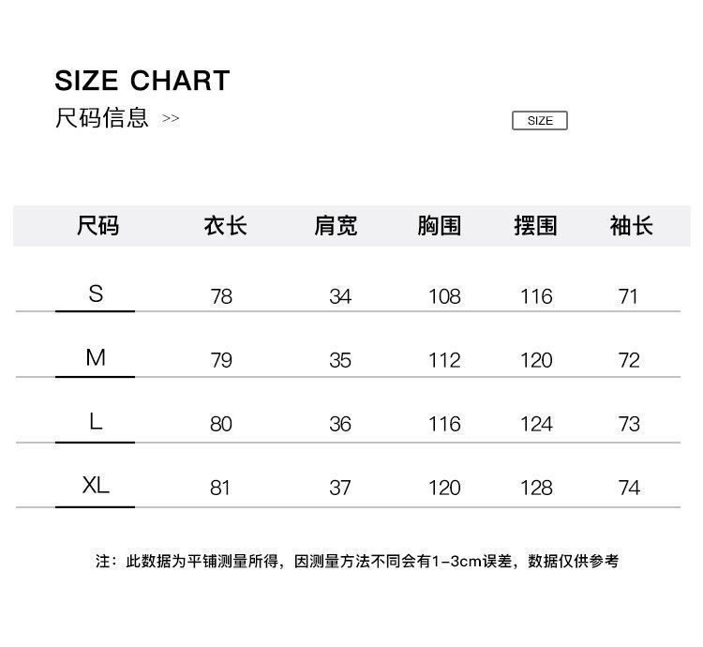Click the 衣长 value 78 for size S
703x647 pixels.
pos(221,297)
